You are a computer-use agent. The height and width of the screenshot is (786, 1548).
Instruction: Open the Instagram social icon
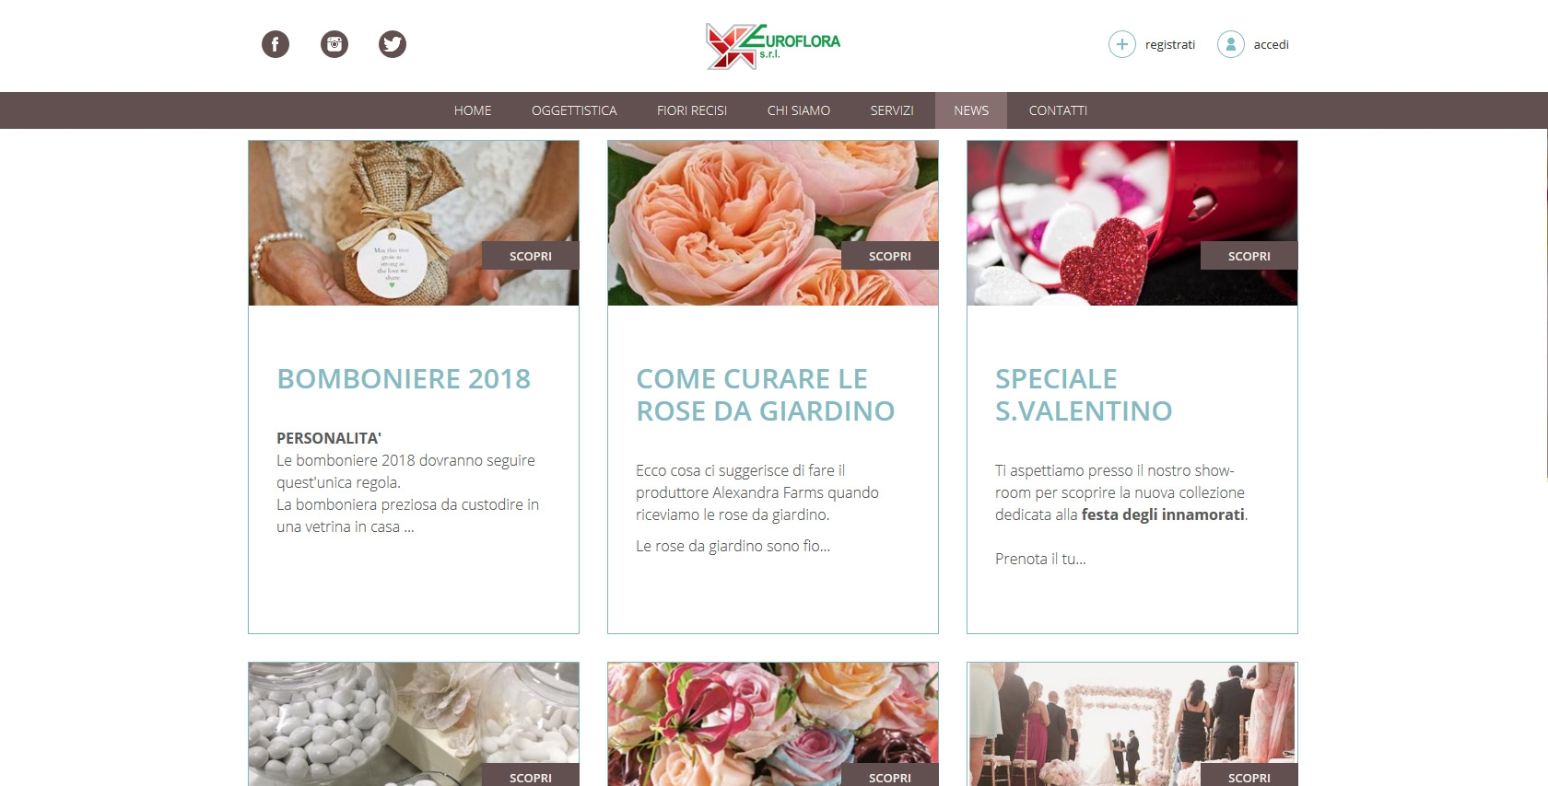coord(334,44)
